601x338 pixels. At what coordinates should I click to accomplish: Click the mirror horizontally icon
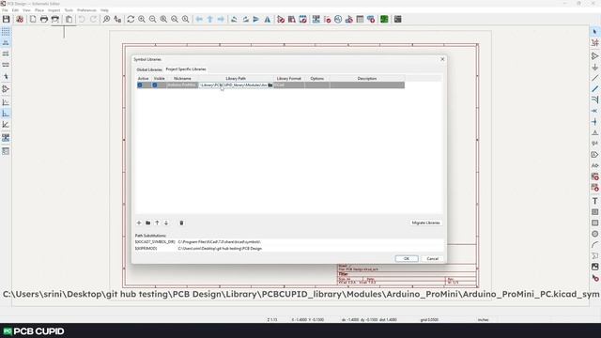coord(267,19)
